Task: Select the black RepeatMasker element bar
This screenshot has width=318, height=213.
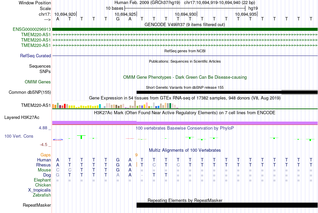Action: tap(227, 205)
